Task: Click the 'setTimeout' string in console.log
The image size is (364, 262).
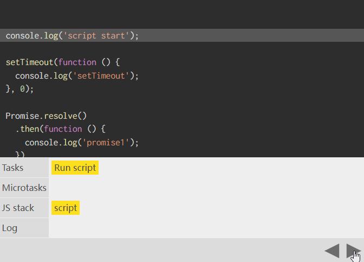Action: 101,76
